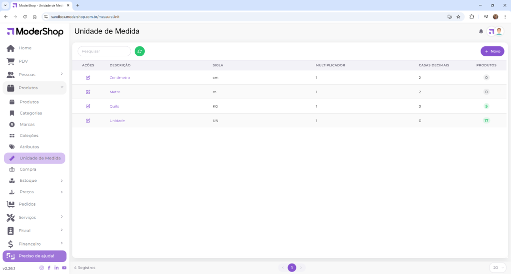Viewport: 511px width, 274px height.
Task: Click the Facebook icon in footer
Action: (x=49, y=268)
